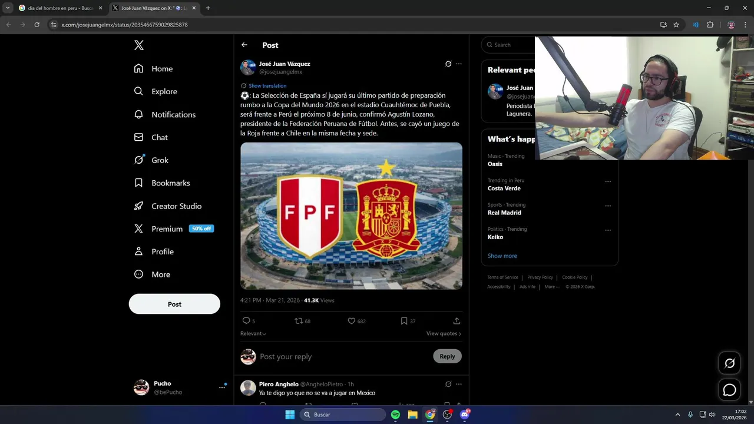The image size is (754, 424).
Task: Click Grok explain icon on main post
Action: tap(448, 64)
